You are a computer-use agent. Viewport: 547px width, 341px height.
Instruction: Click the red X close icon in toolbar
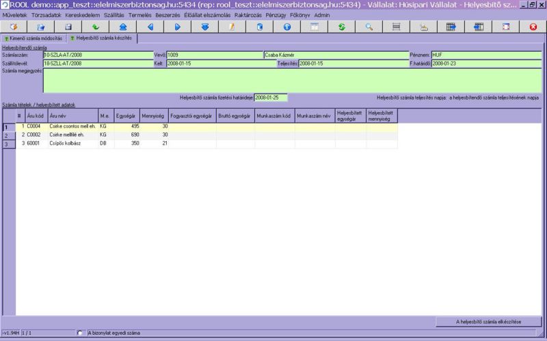[533, 27]
